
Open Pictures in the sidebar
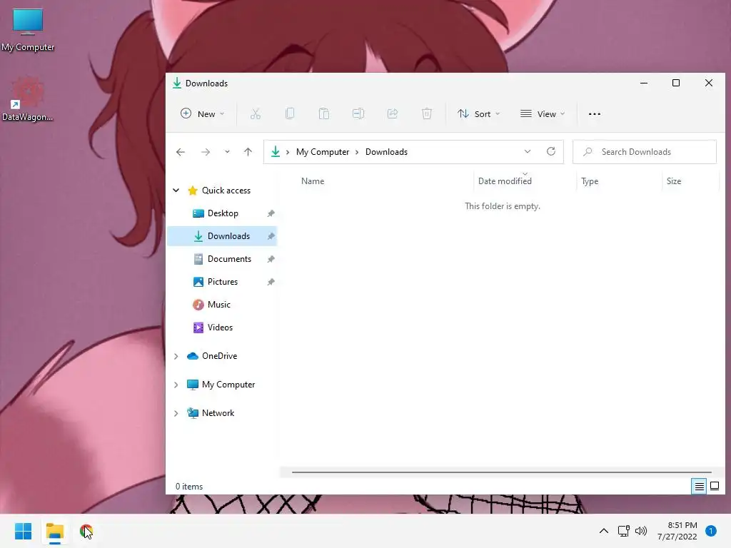pos(223,282)
